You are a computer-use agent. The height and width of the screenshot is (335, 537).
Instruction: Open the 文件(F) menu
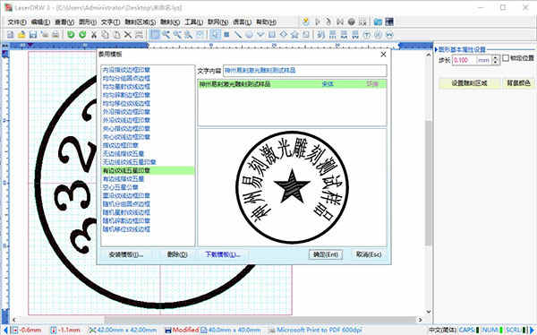tap(17, 21)
